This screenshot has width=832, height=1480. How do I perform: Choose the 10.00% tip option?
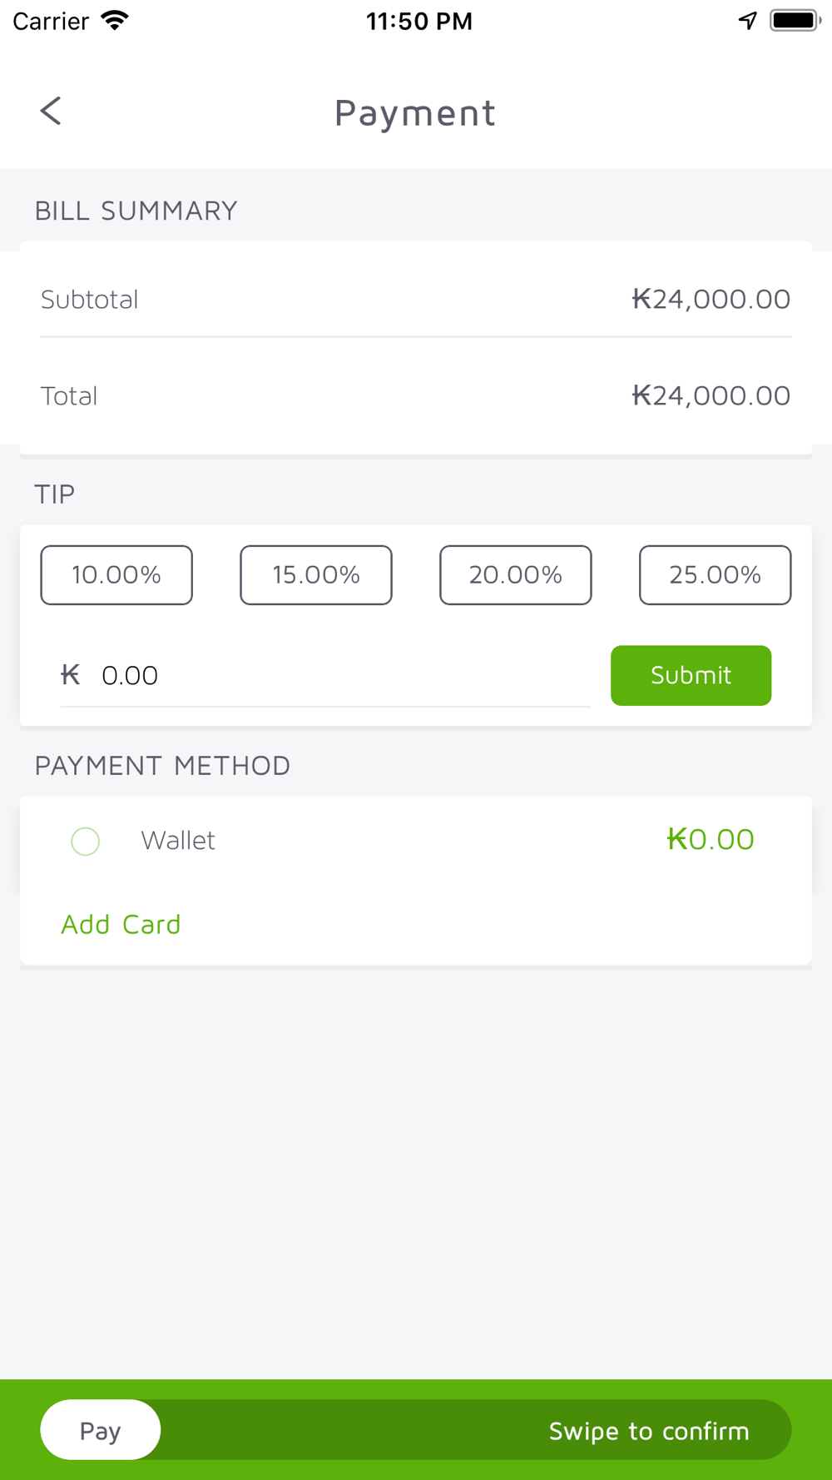click(x=116, y=575)
